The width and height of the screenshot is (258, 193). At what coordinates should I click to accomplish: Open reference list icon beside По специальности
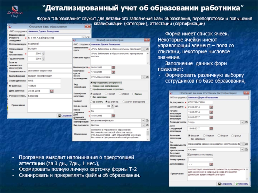246,144
